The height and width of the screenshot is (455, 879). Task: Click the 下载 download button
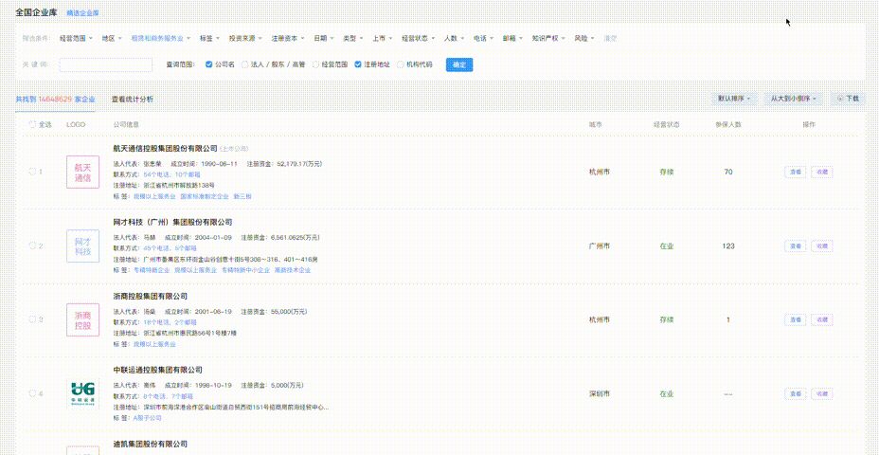tap(848, 99)
